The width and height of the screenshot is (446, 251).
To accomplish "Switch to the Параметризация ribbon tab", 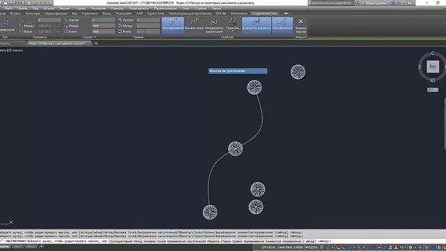I will pos(56,13).
